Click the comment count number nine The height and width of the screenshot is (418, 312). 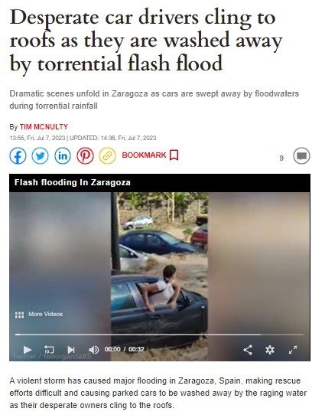[281, 158]
